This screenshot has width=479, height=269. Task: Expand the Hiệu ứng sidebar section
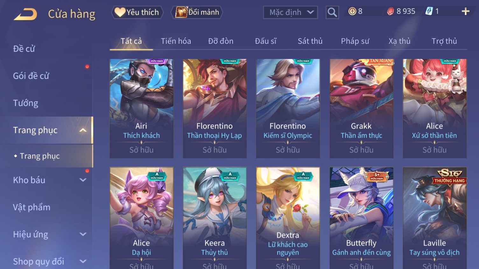click(x=83, y=234)
